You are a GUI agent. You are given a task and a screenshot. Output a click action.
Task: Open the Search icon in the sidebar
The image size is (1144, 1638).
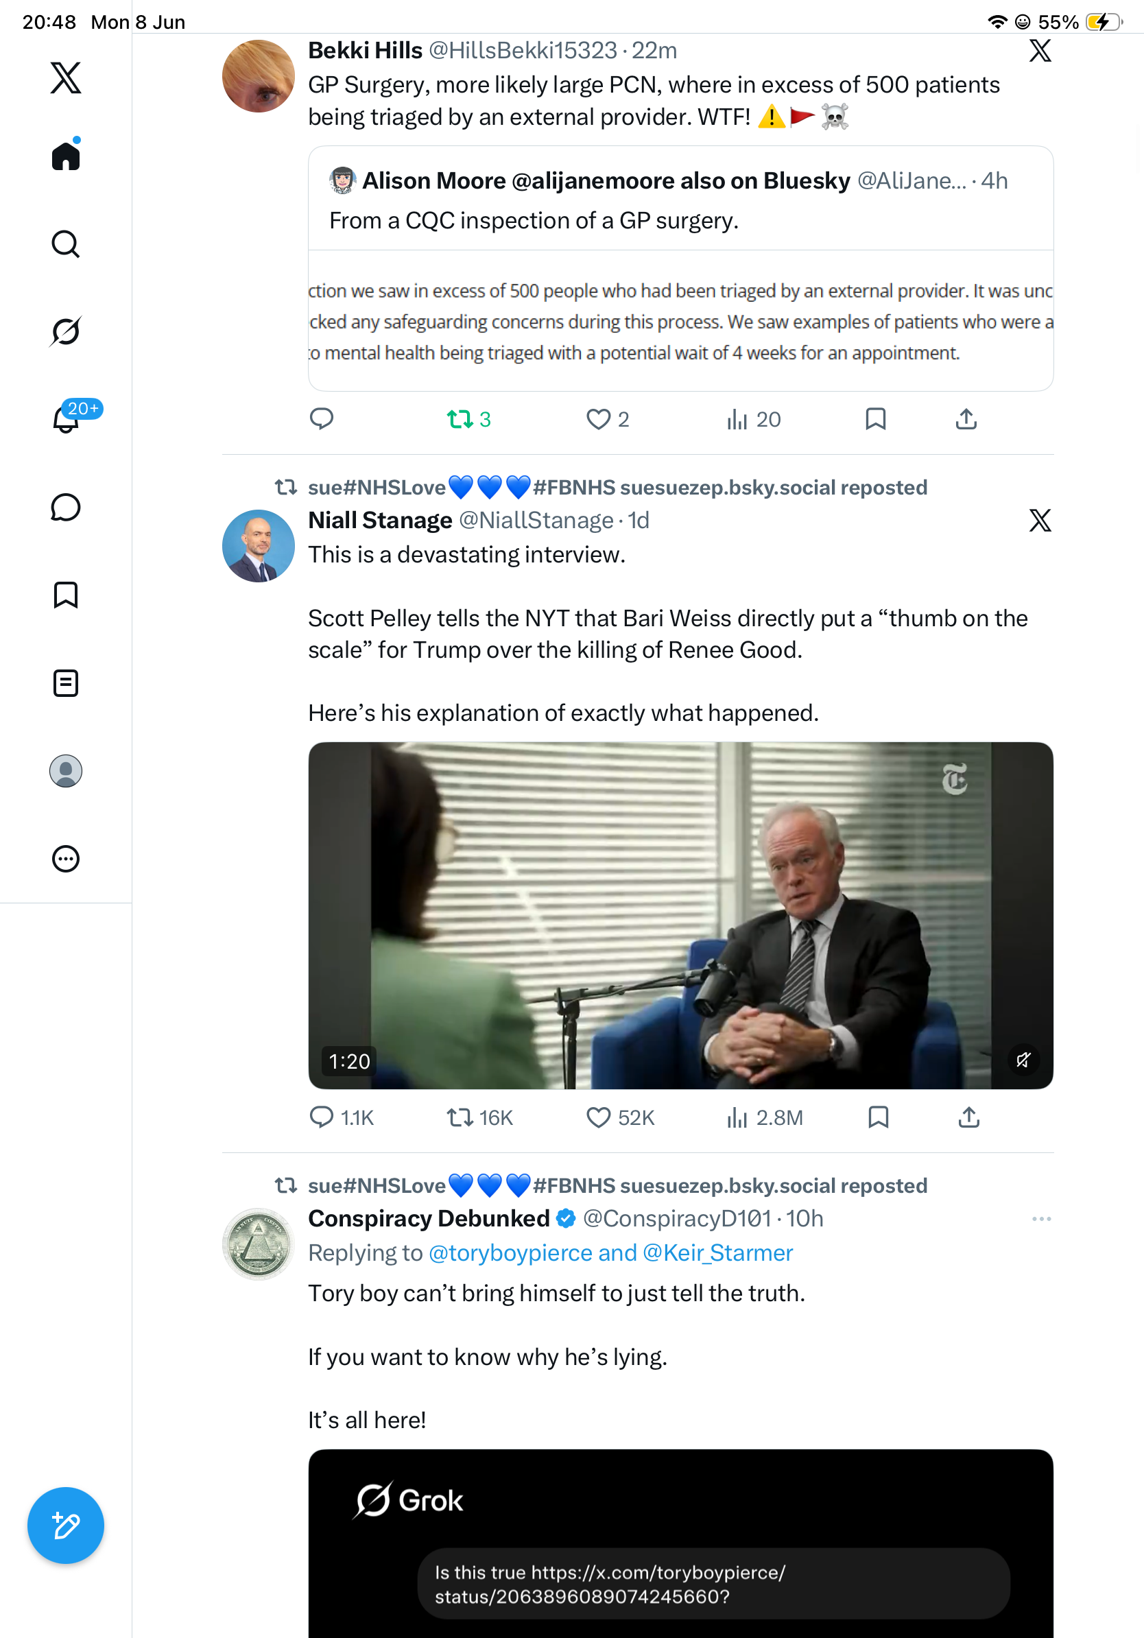point(66,244)
